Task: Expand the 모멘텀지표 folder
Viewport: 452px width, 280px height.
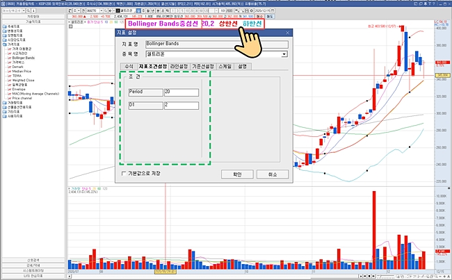Action: point(4,35)
